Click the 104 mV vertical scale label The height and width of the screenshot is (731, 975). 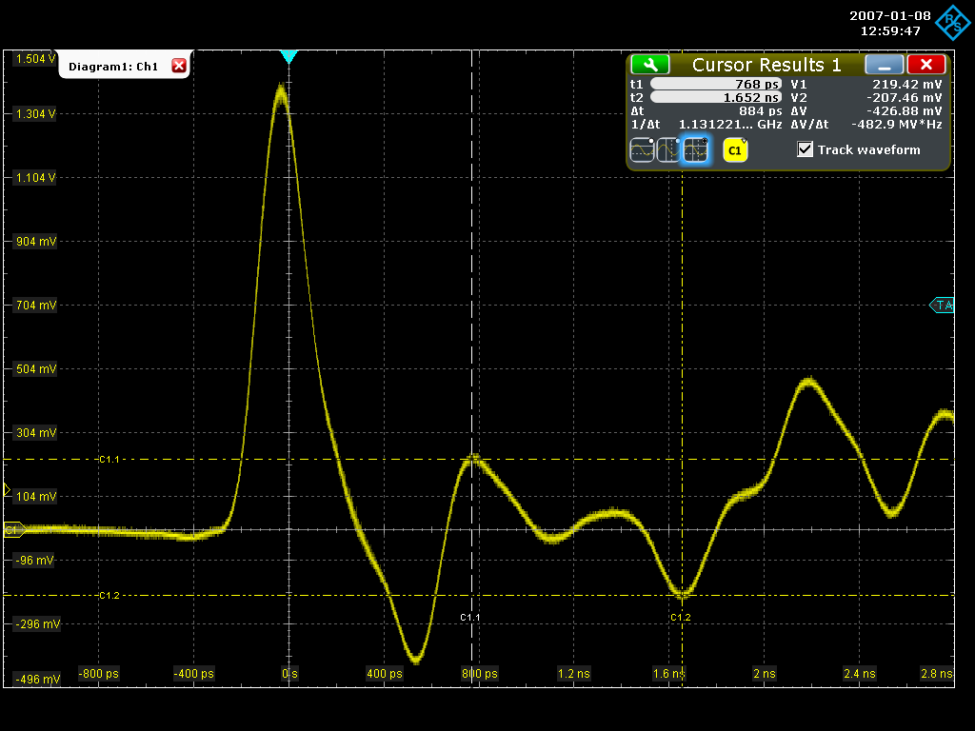[x=36, y=497]
